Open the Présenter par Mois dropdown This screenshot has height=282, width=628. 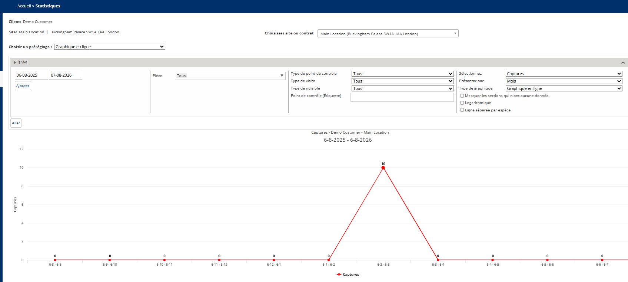coord(564,81)
